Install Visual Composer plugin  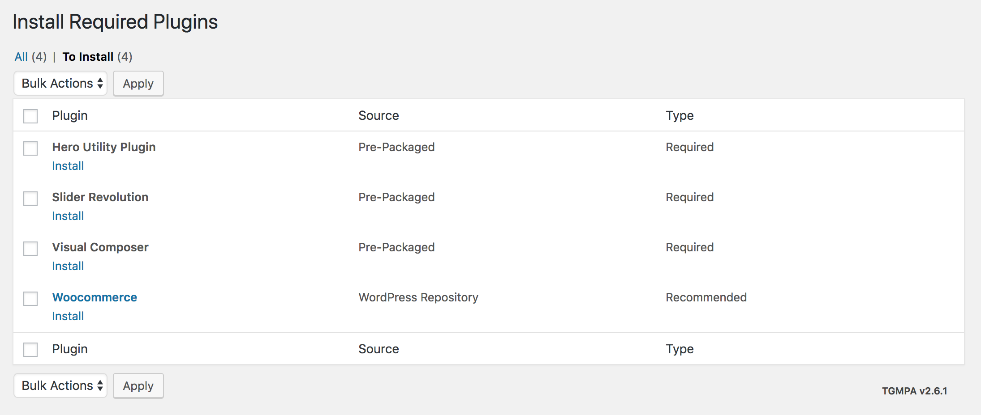(68, 266)
